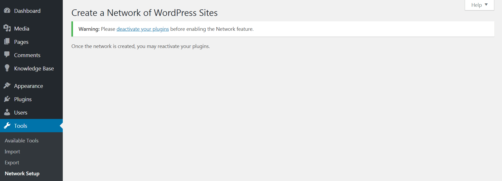Click the Pages stacked-sheets icon
The height and width of the screenshot is (181, 502).
(7, 41)
